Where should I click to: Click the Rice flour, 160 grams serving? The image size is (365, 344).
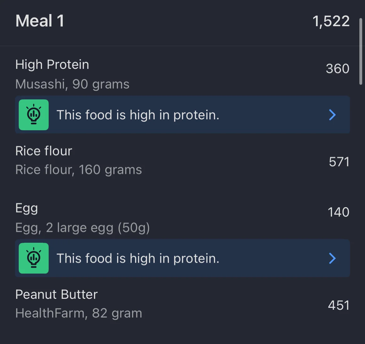[x=79, y=170]
